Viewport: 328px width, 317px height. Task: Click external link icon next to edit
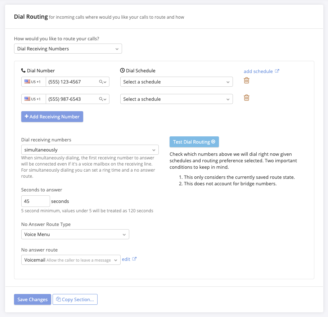[134, 259]
